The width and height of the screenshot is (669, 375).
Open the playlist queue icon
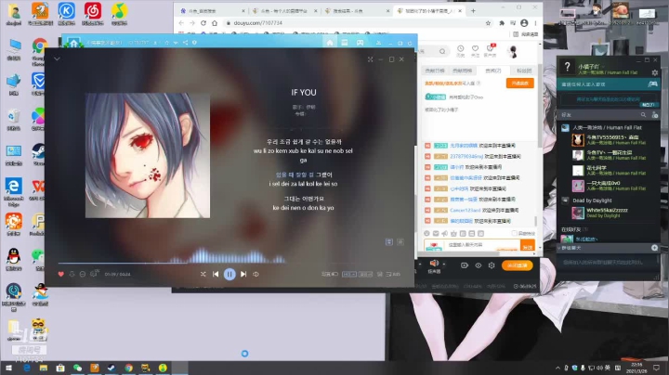[x=393, y=274]
